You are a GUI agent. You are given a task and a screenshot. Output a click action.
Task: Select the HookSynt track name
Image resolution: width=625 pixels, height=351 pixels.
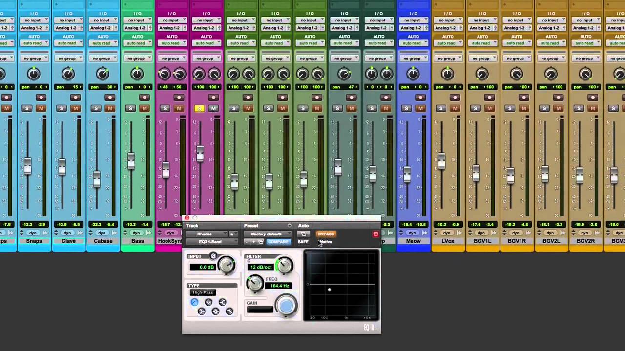coord(169,241)
